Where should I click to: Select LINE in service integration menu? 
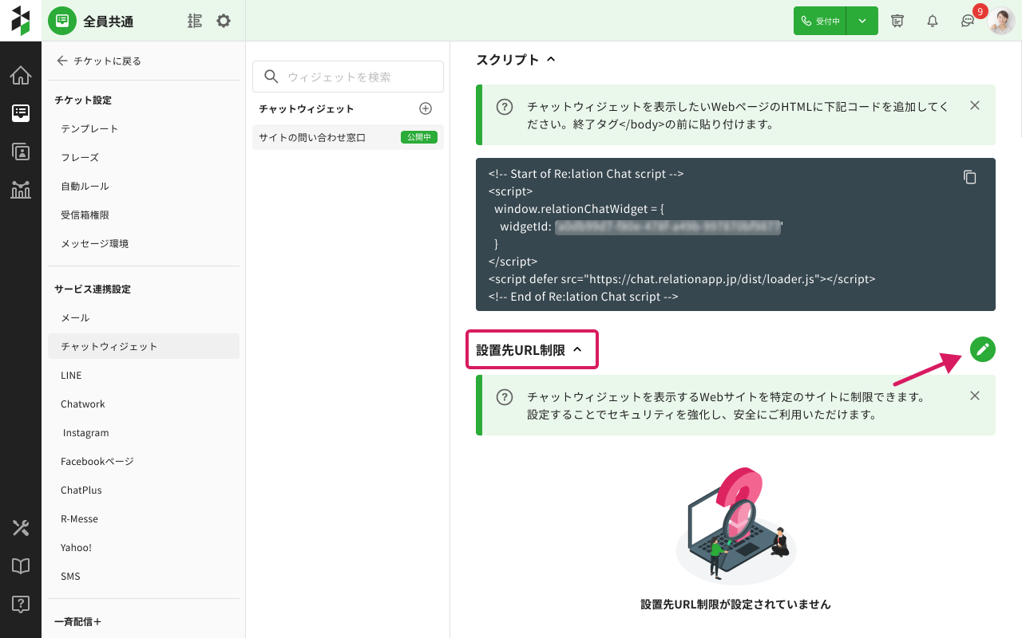71,375
